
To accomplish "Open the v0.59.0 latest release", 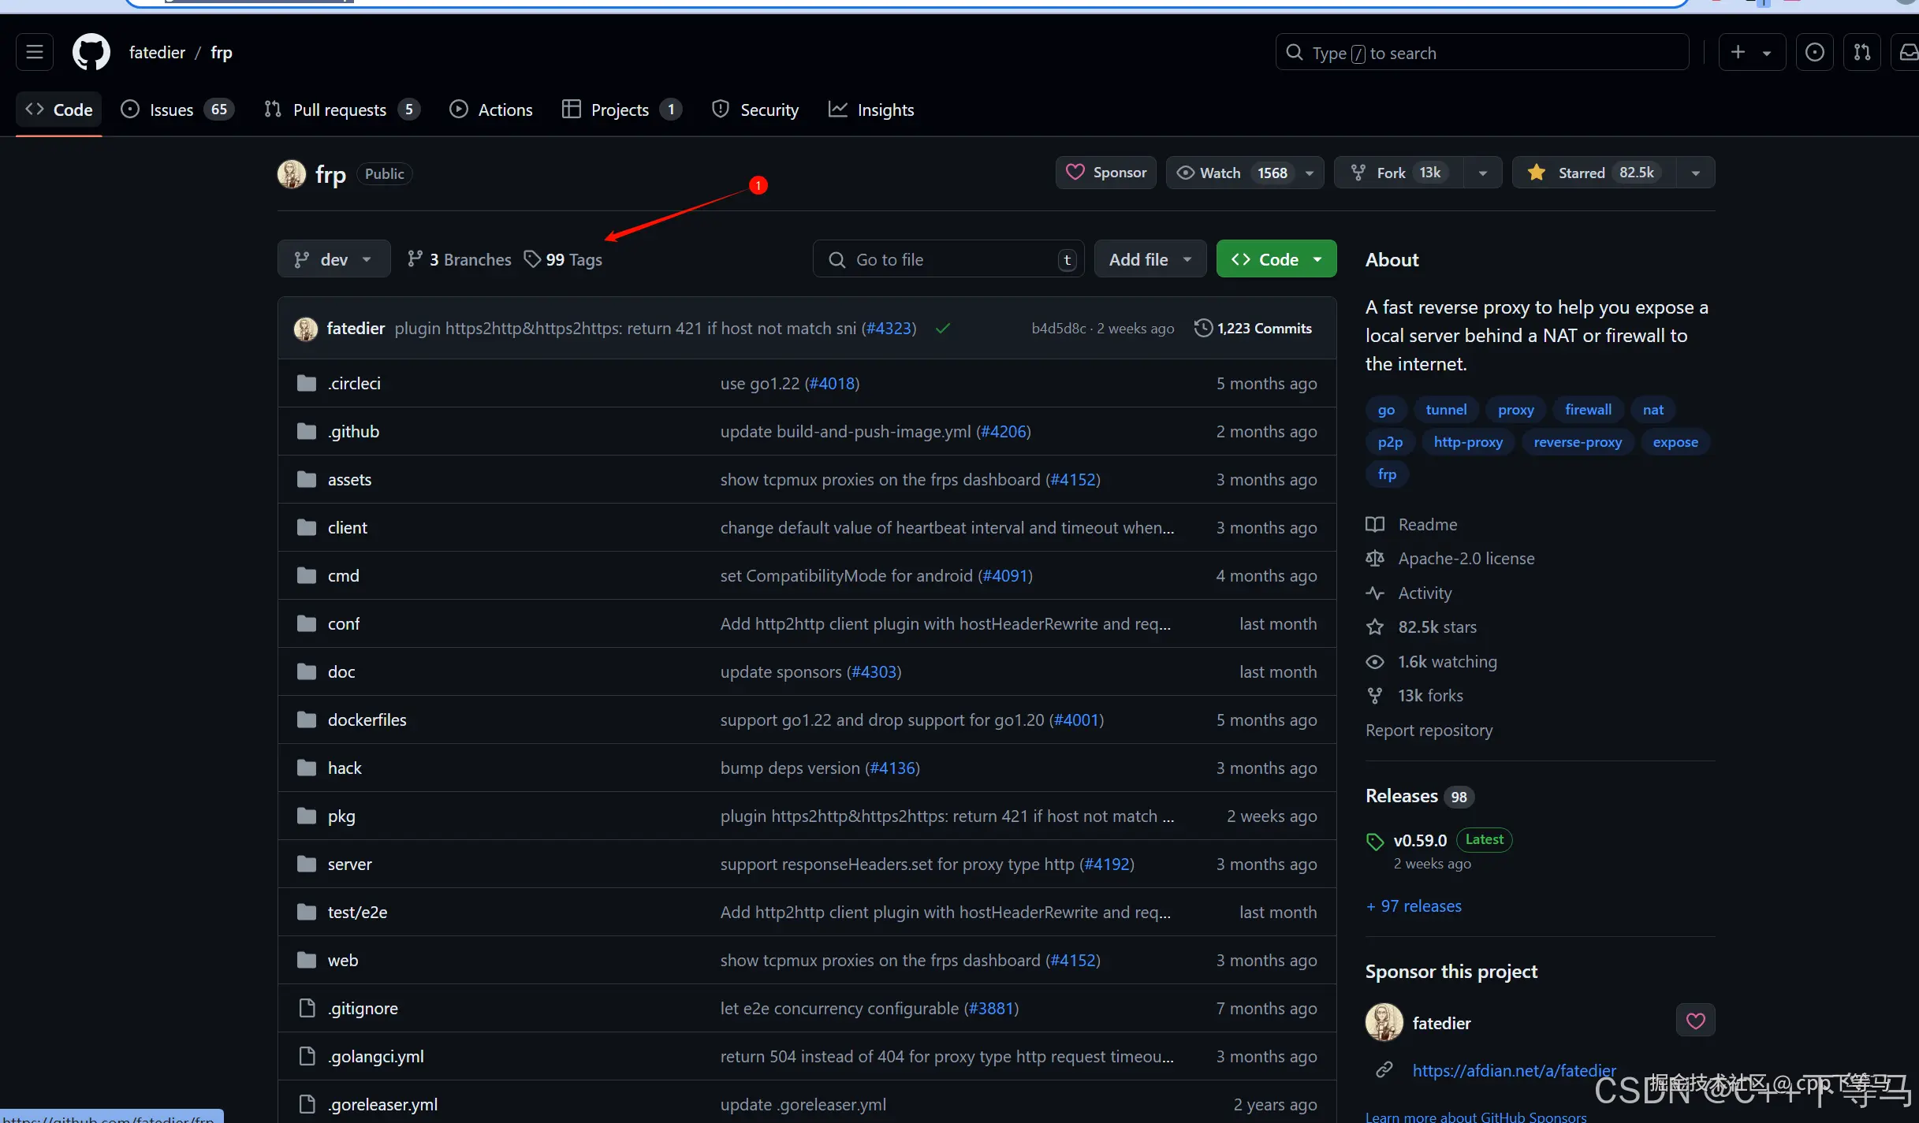I will [x=1420, y=841].
